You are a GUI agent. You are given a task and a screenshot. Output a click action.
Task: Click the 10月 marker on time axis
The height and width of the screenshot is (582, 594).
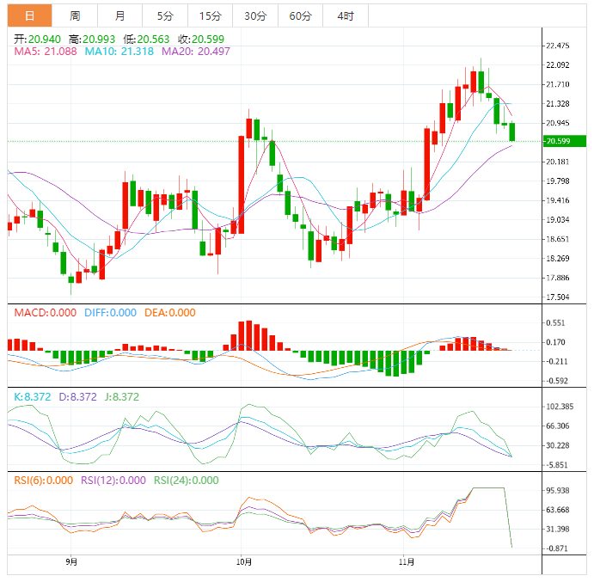(243, 562)
